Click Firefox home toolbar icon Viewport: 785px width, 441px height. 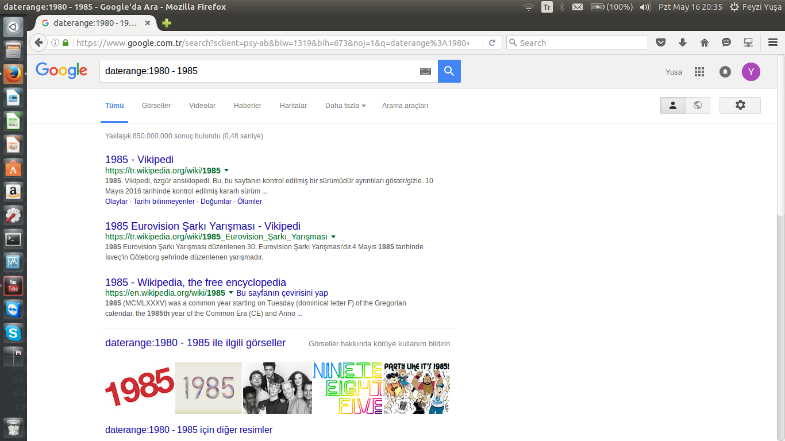pos(705,42)
